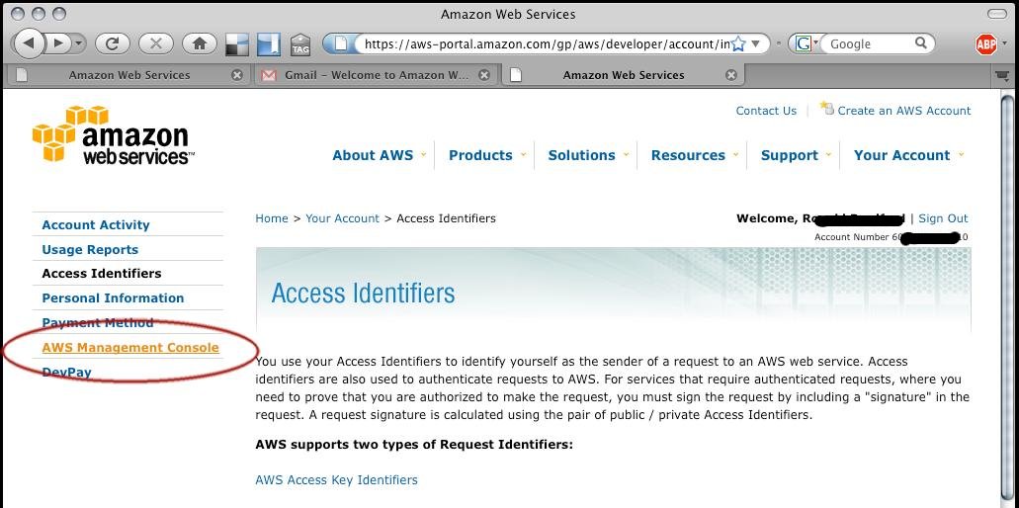Expand the arrow next to Solutions
Viewport: 1019px width, 508px height.
point(626,154)
